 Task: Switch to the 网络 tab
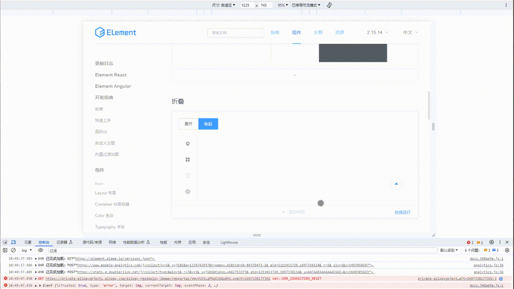(112, 242)
